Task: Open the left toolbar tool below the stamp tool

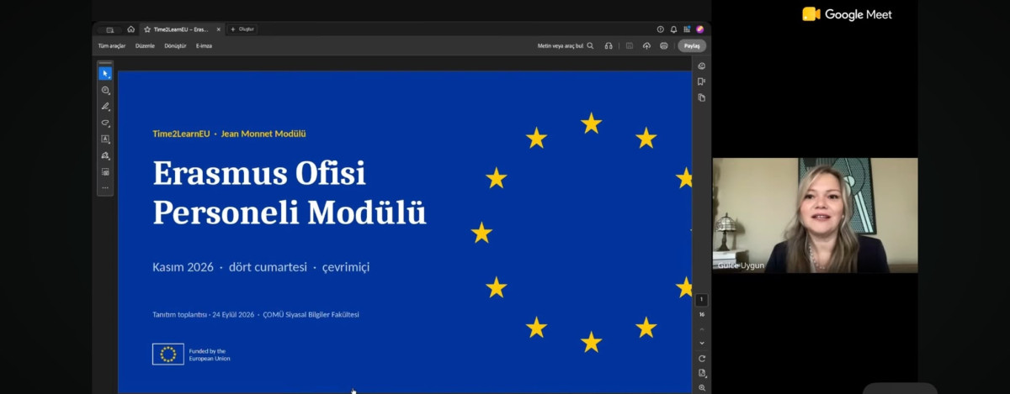Action: [105, 171]
